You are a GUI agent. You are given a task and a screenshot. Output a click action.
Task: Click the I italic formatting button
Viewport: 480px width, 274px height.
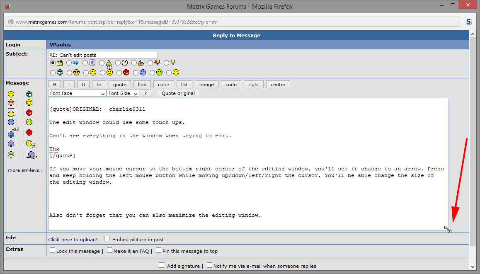[69, 85]
